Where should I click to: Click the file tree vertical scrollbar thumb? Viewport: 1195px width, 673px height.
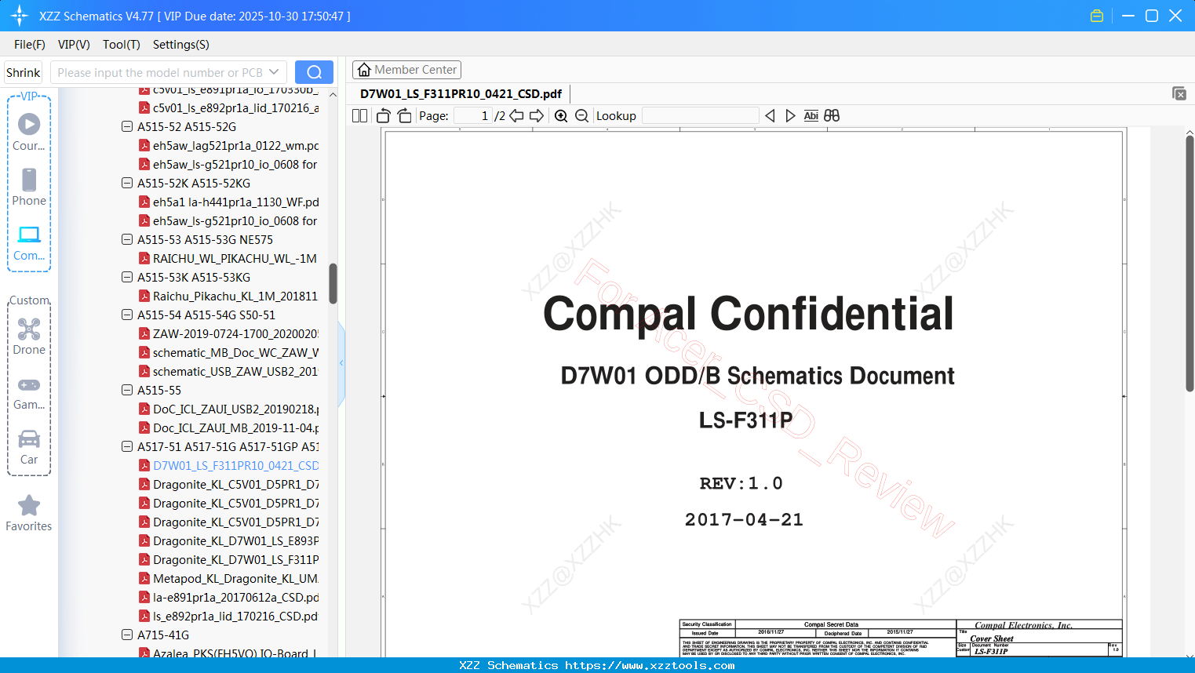click(333, 283)
